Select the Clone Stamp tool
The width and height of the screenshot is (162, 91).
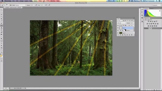point(2,28)
